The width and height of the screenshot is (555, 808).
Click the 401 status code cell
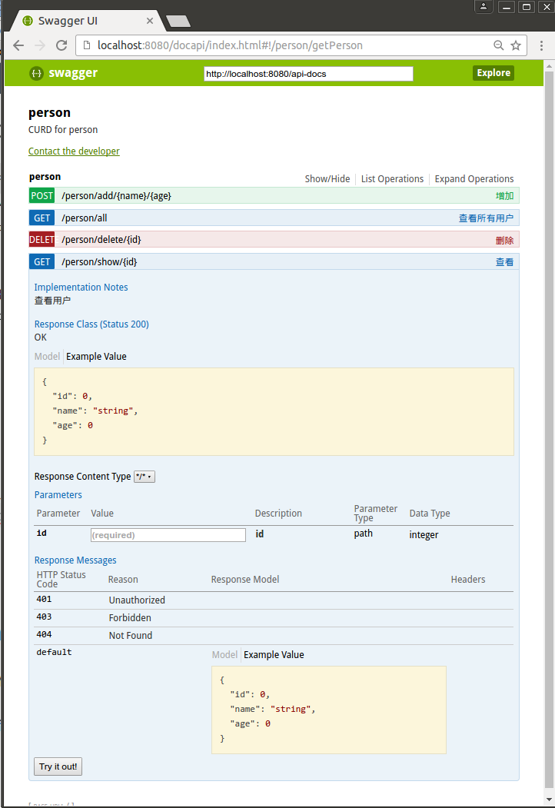click(45, 600)
